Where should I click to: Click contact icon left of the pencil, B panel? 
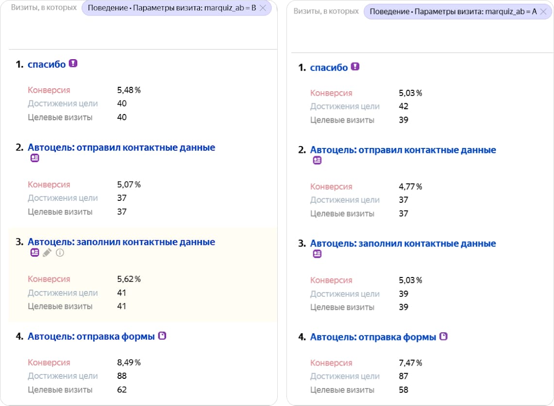pos(34,253)
